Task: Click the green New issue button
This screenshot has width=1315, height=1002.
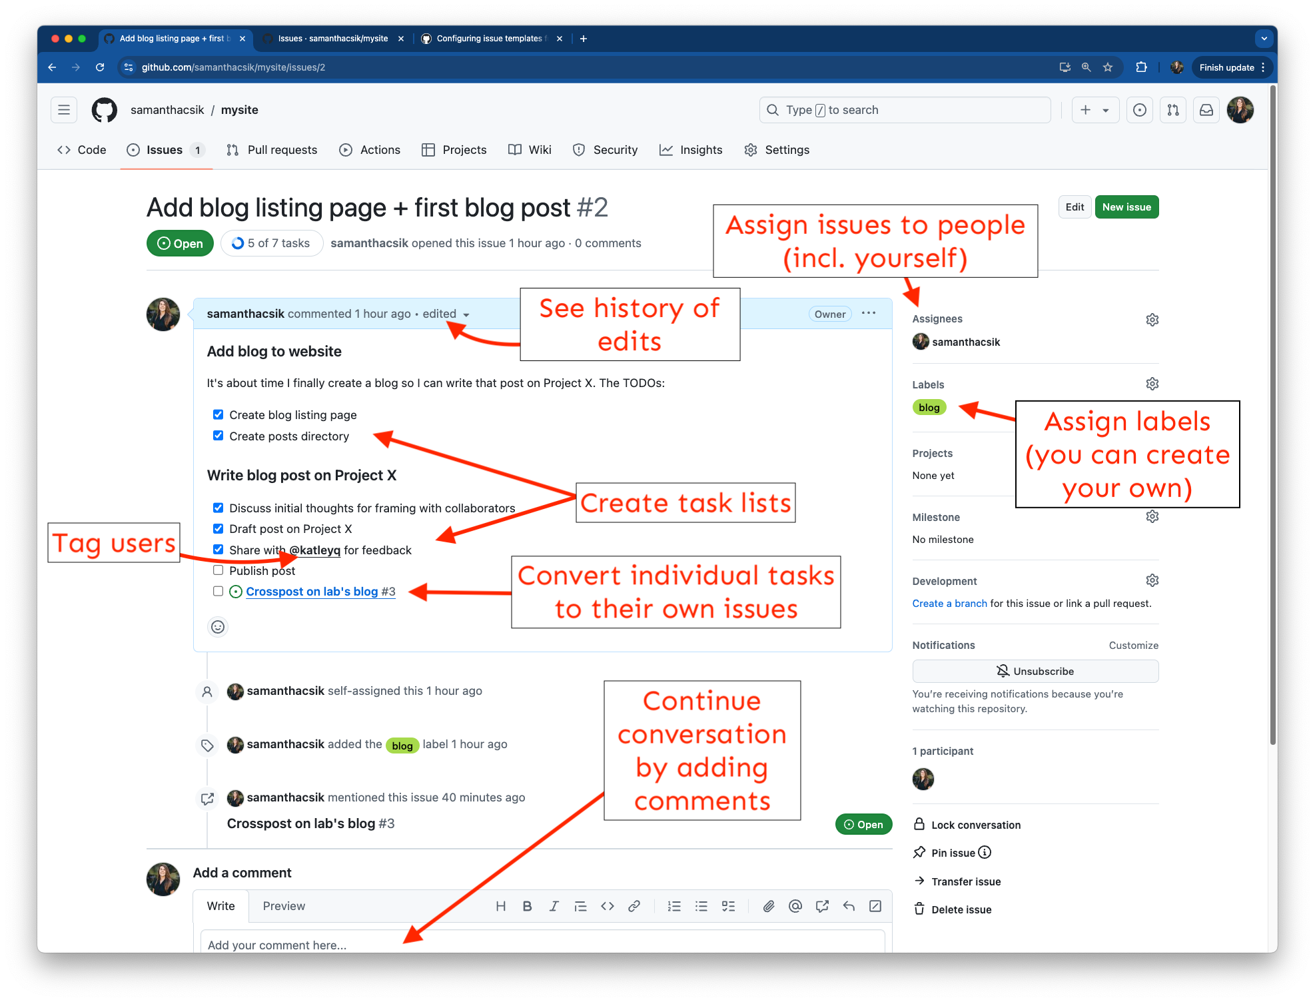Action: (1126, 207)
